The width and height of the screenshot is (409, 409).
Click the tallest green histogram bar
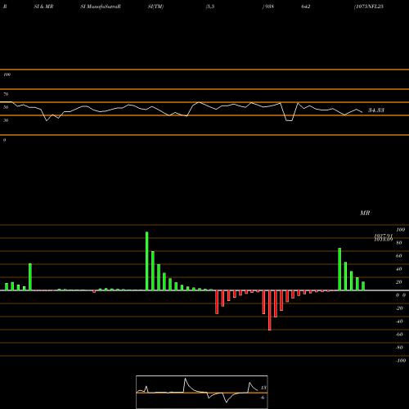[147, 261]
